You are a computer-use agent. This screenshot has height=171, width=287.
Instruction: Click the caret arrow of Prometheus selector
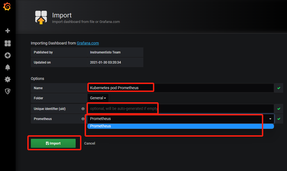pyautogui.click(x=270, y=119)
